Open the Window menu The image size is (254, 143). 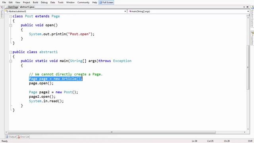click(x=70, y=2)
